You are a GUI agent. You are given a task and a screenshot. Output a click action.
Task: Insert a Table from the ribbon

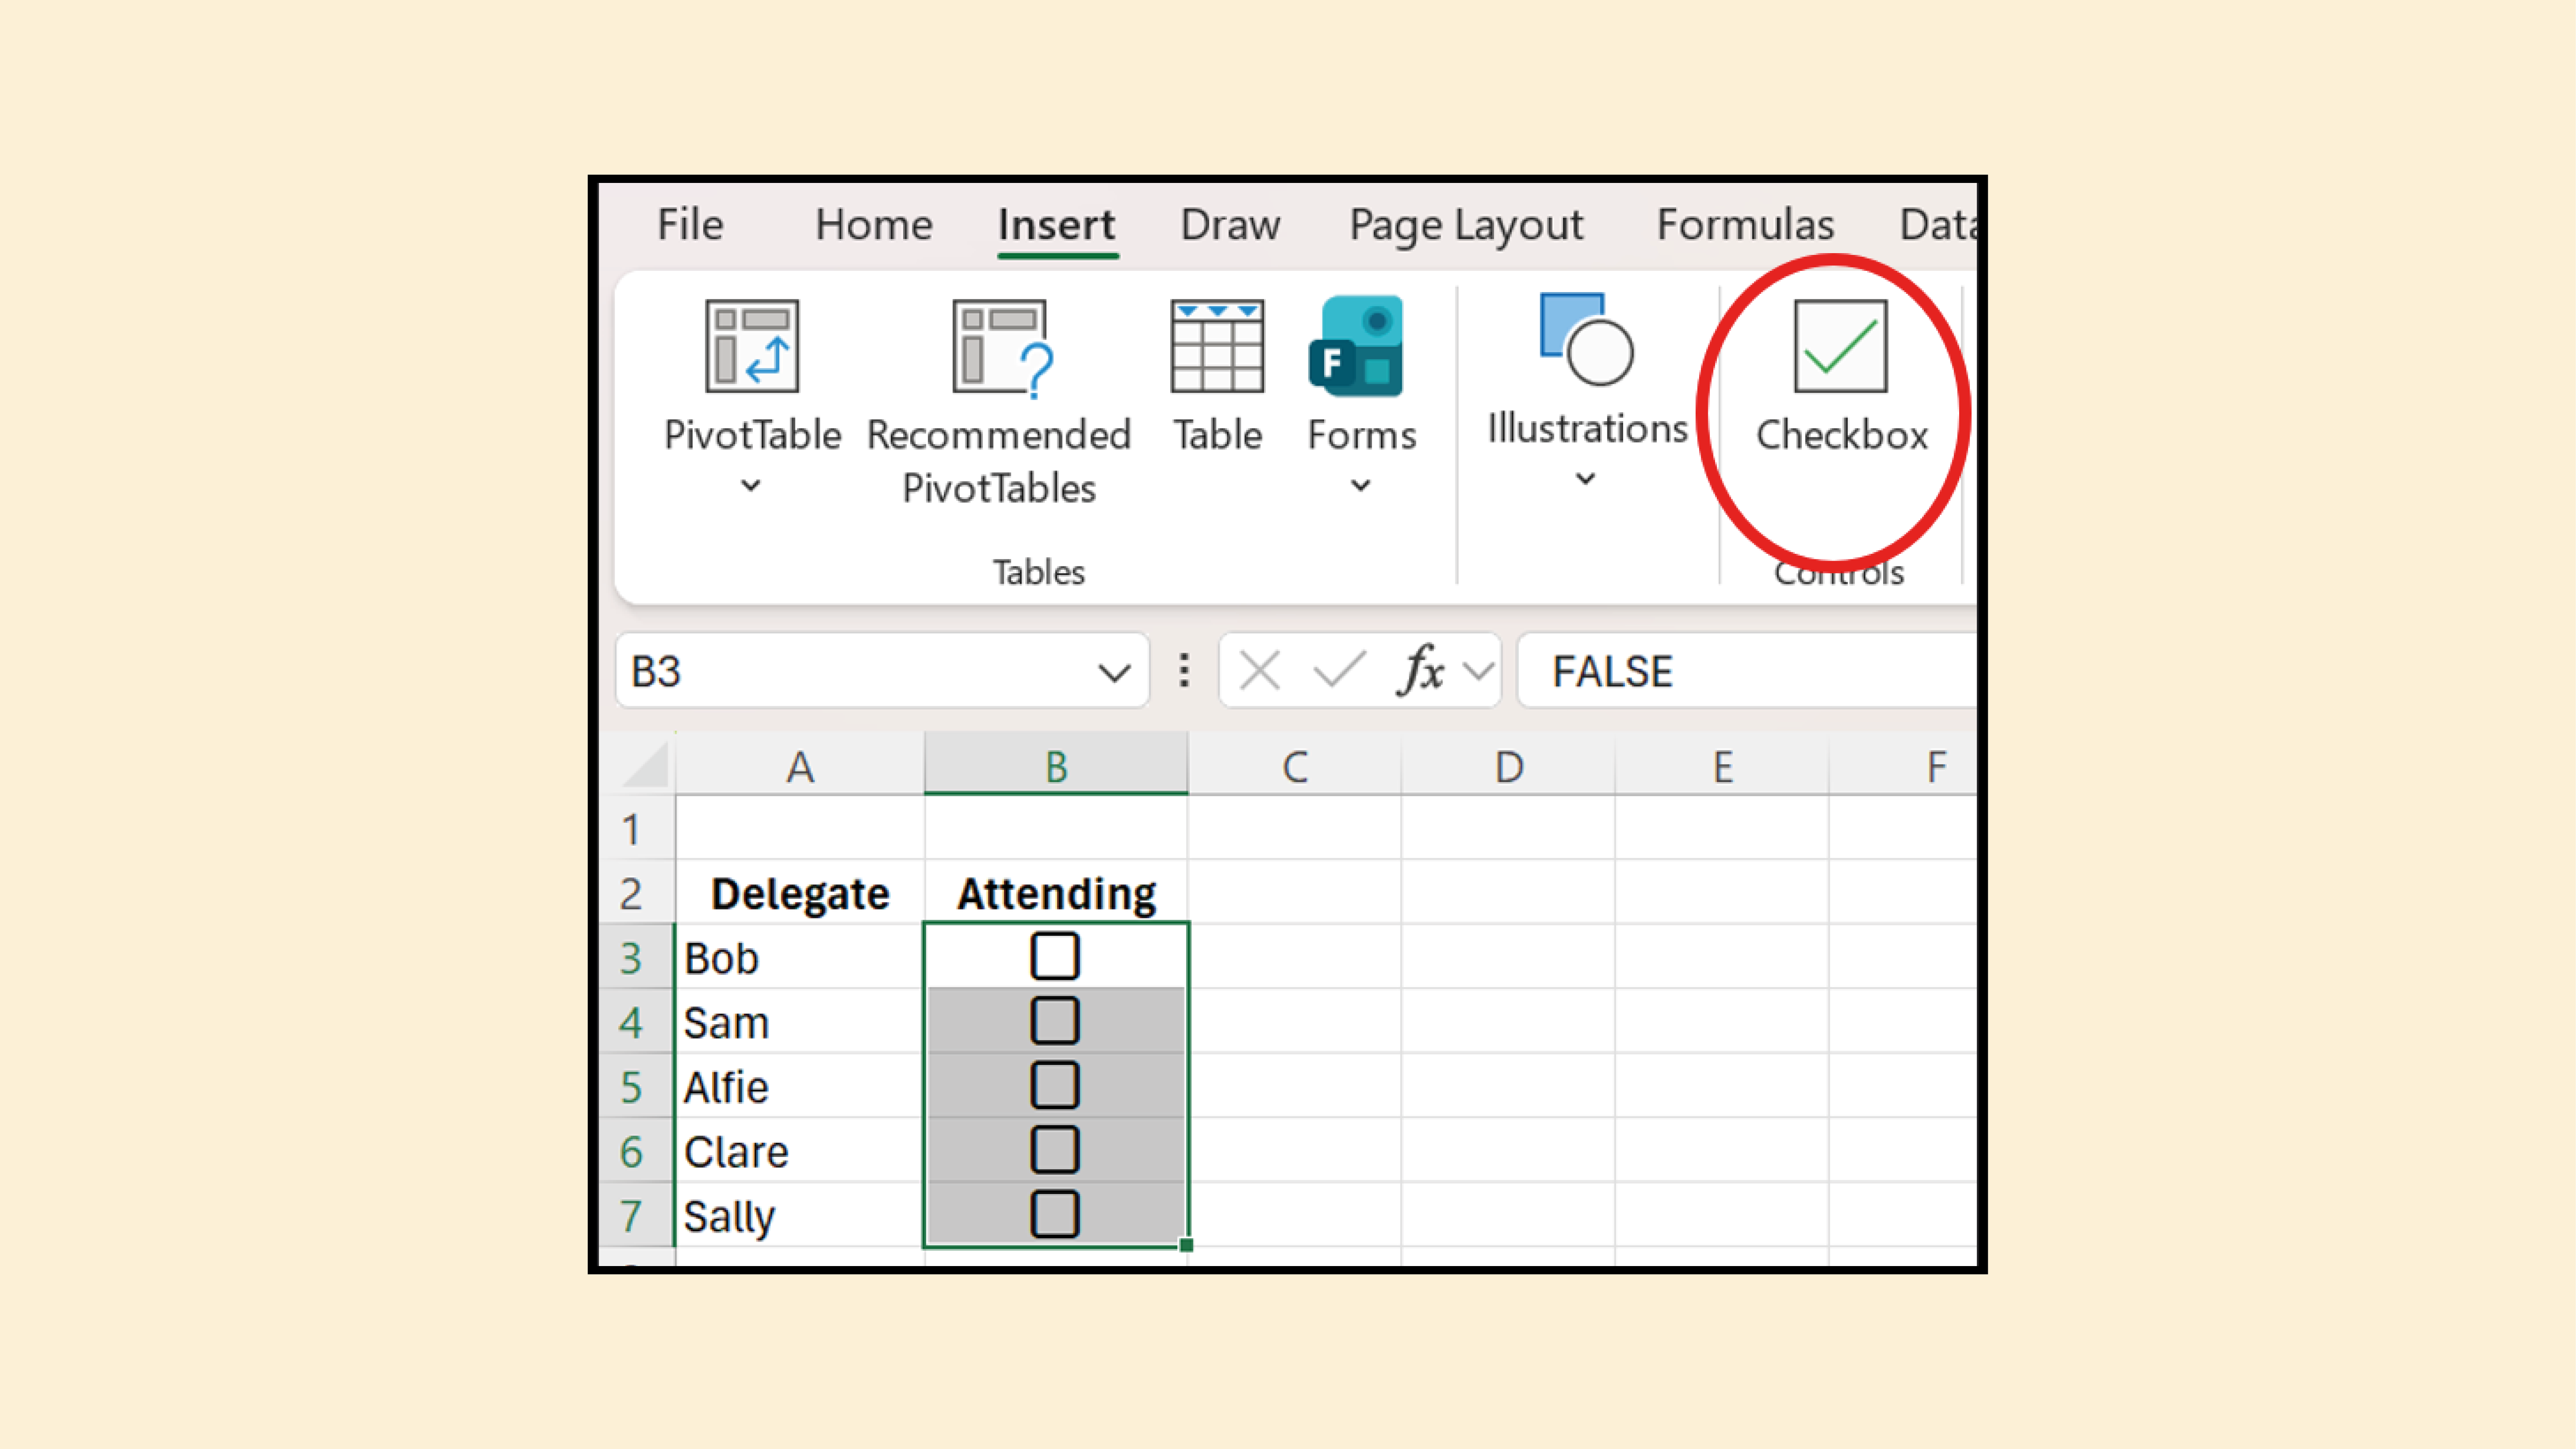point(1217,346)
